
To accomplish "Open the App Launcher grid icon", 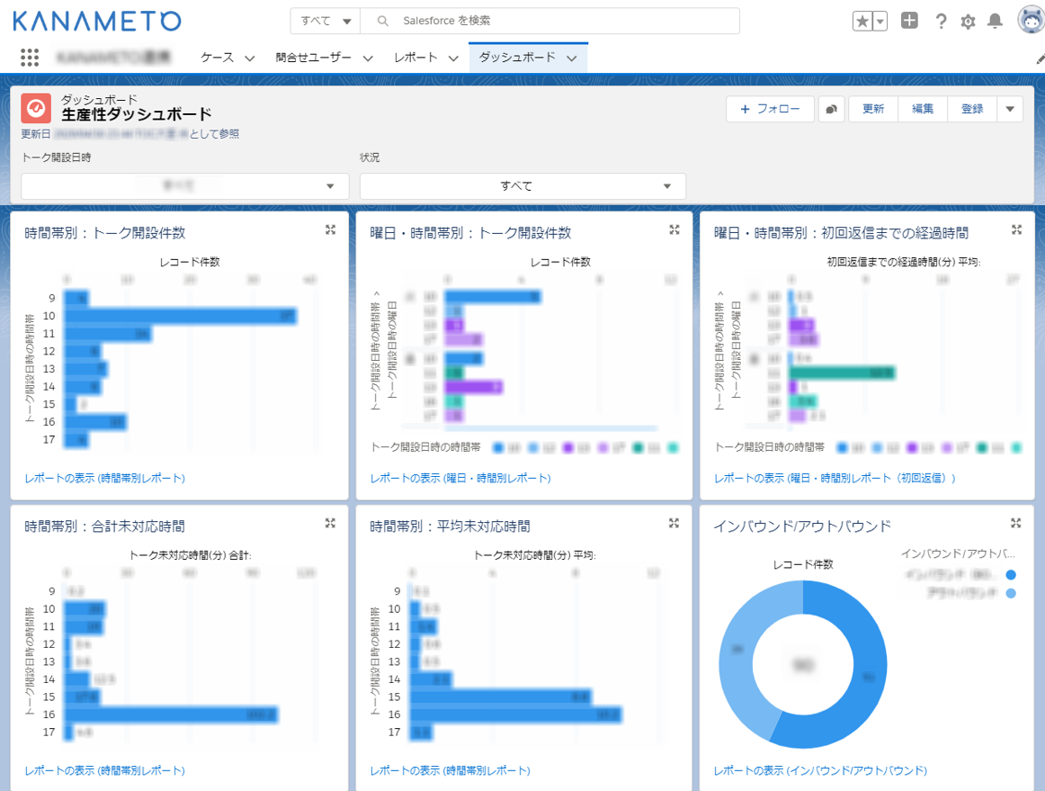I will (30, 57).
